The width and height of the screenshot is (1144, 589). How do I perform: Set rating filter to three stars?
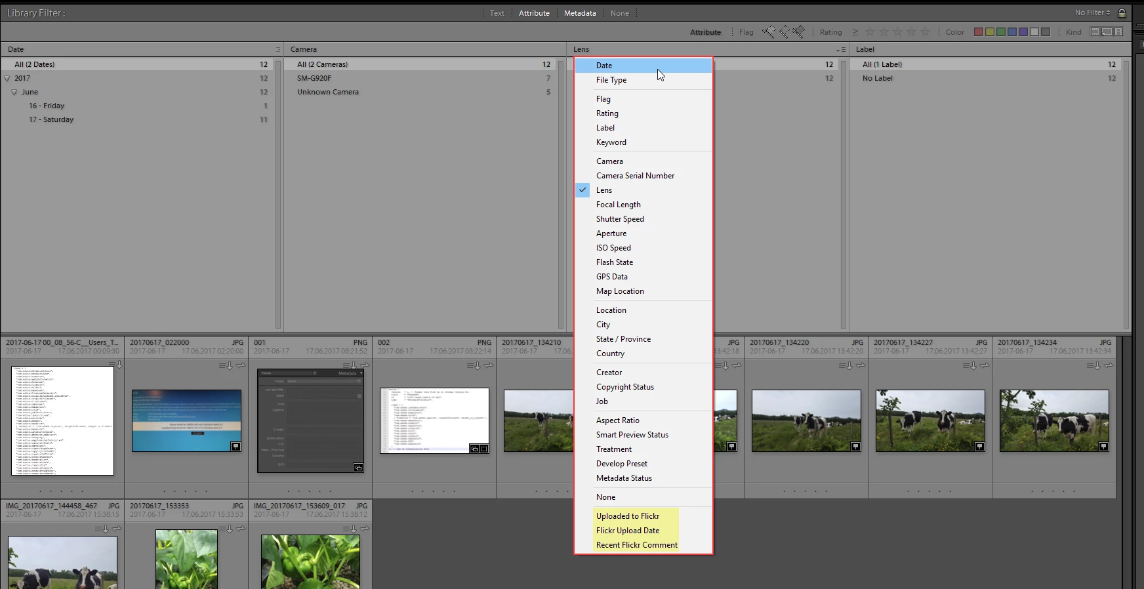coord(898,31)
